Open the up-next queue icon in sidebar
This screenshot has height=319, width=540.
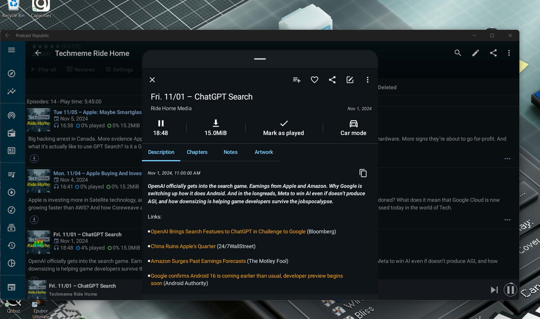coord(12,228)
